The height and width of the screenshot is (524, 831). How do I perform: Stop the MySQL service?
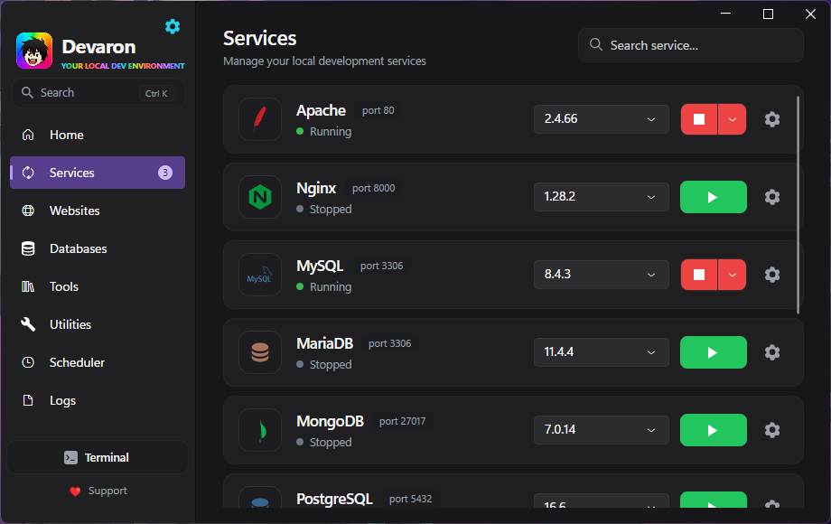tap(699, 275)
